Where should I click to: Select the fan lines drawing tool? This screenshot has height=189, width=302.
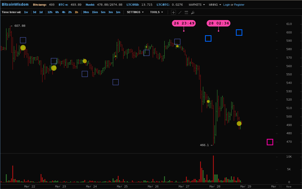[x=193, y=12]
